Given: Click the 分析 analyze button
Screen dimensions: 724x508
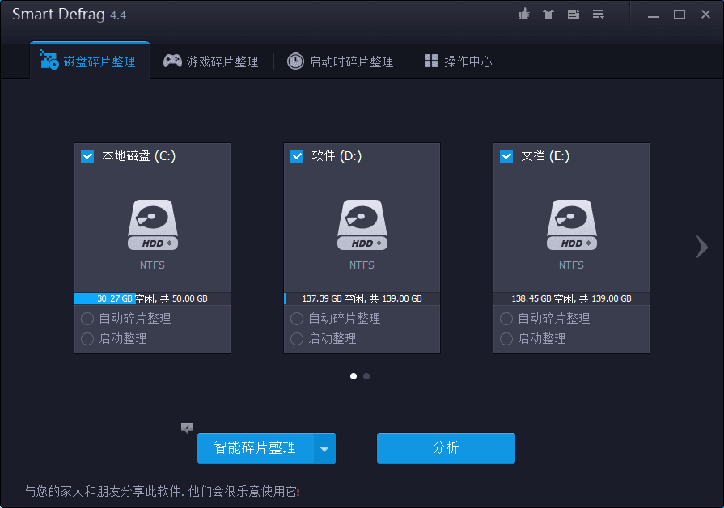Looking at the screenshot, I should point(446,448).
